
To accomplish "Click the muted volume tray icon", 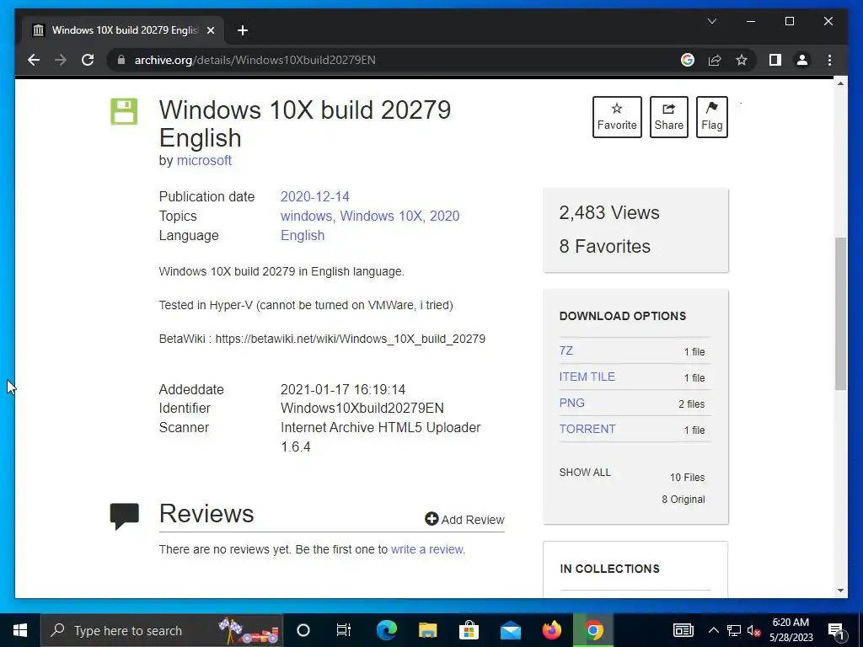I will point(753,630).
